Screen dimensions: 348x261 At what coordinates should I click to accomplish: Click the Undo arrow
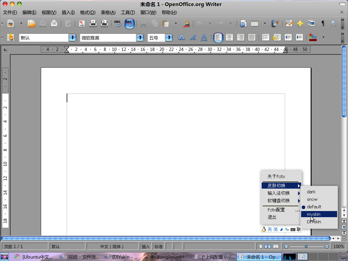pyautogui.click(x=200, y=23)
